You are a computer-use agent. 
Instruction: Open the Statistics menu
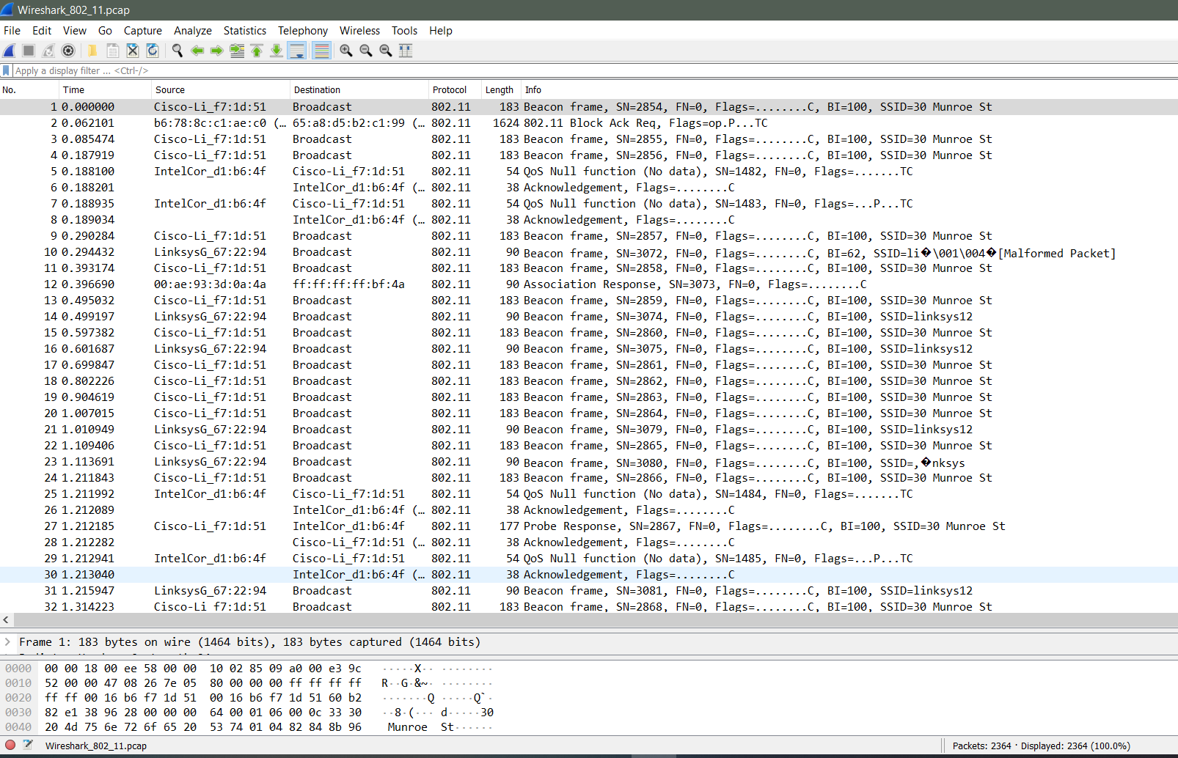coord(245,31)
